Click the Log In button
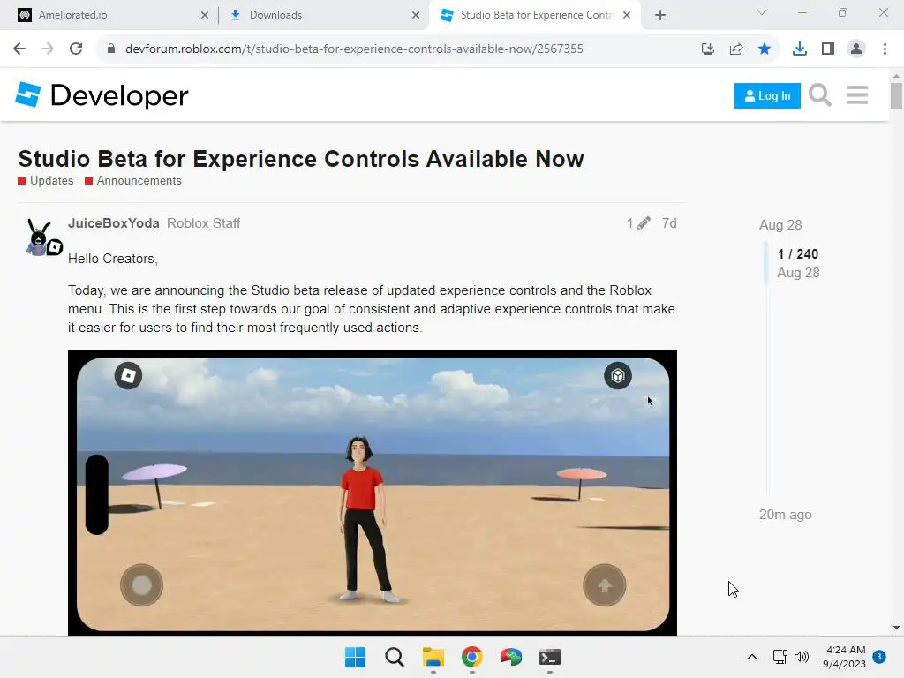 tap(767, 95)
